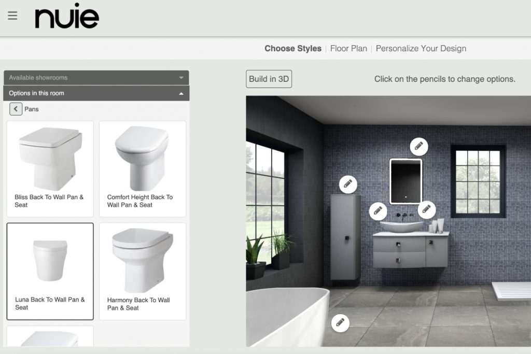The width and height of the screenshot is (531, 354).
Task: Click Build in 3D button
Action: 269,79
